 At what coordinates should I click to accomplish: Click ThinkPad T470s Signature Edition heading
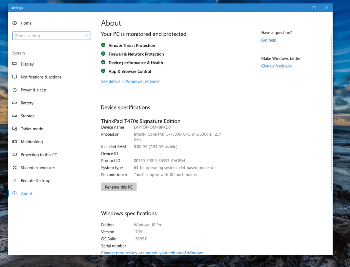click(140, 121)
